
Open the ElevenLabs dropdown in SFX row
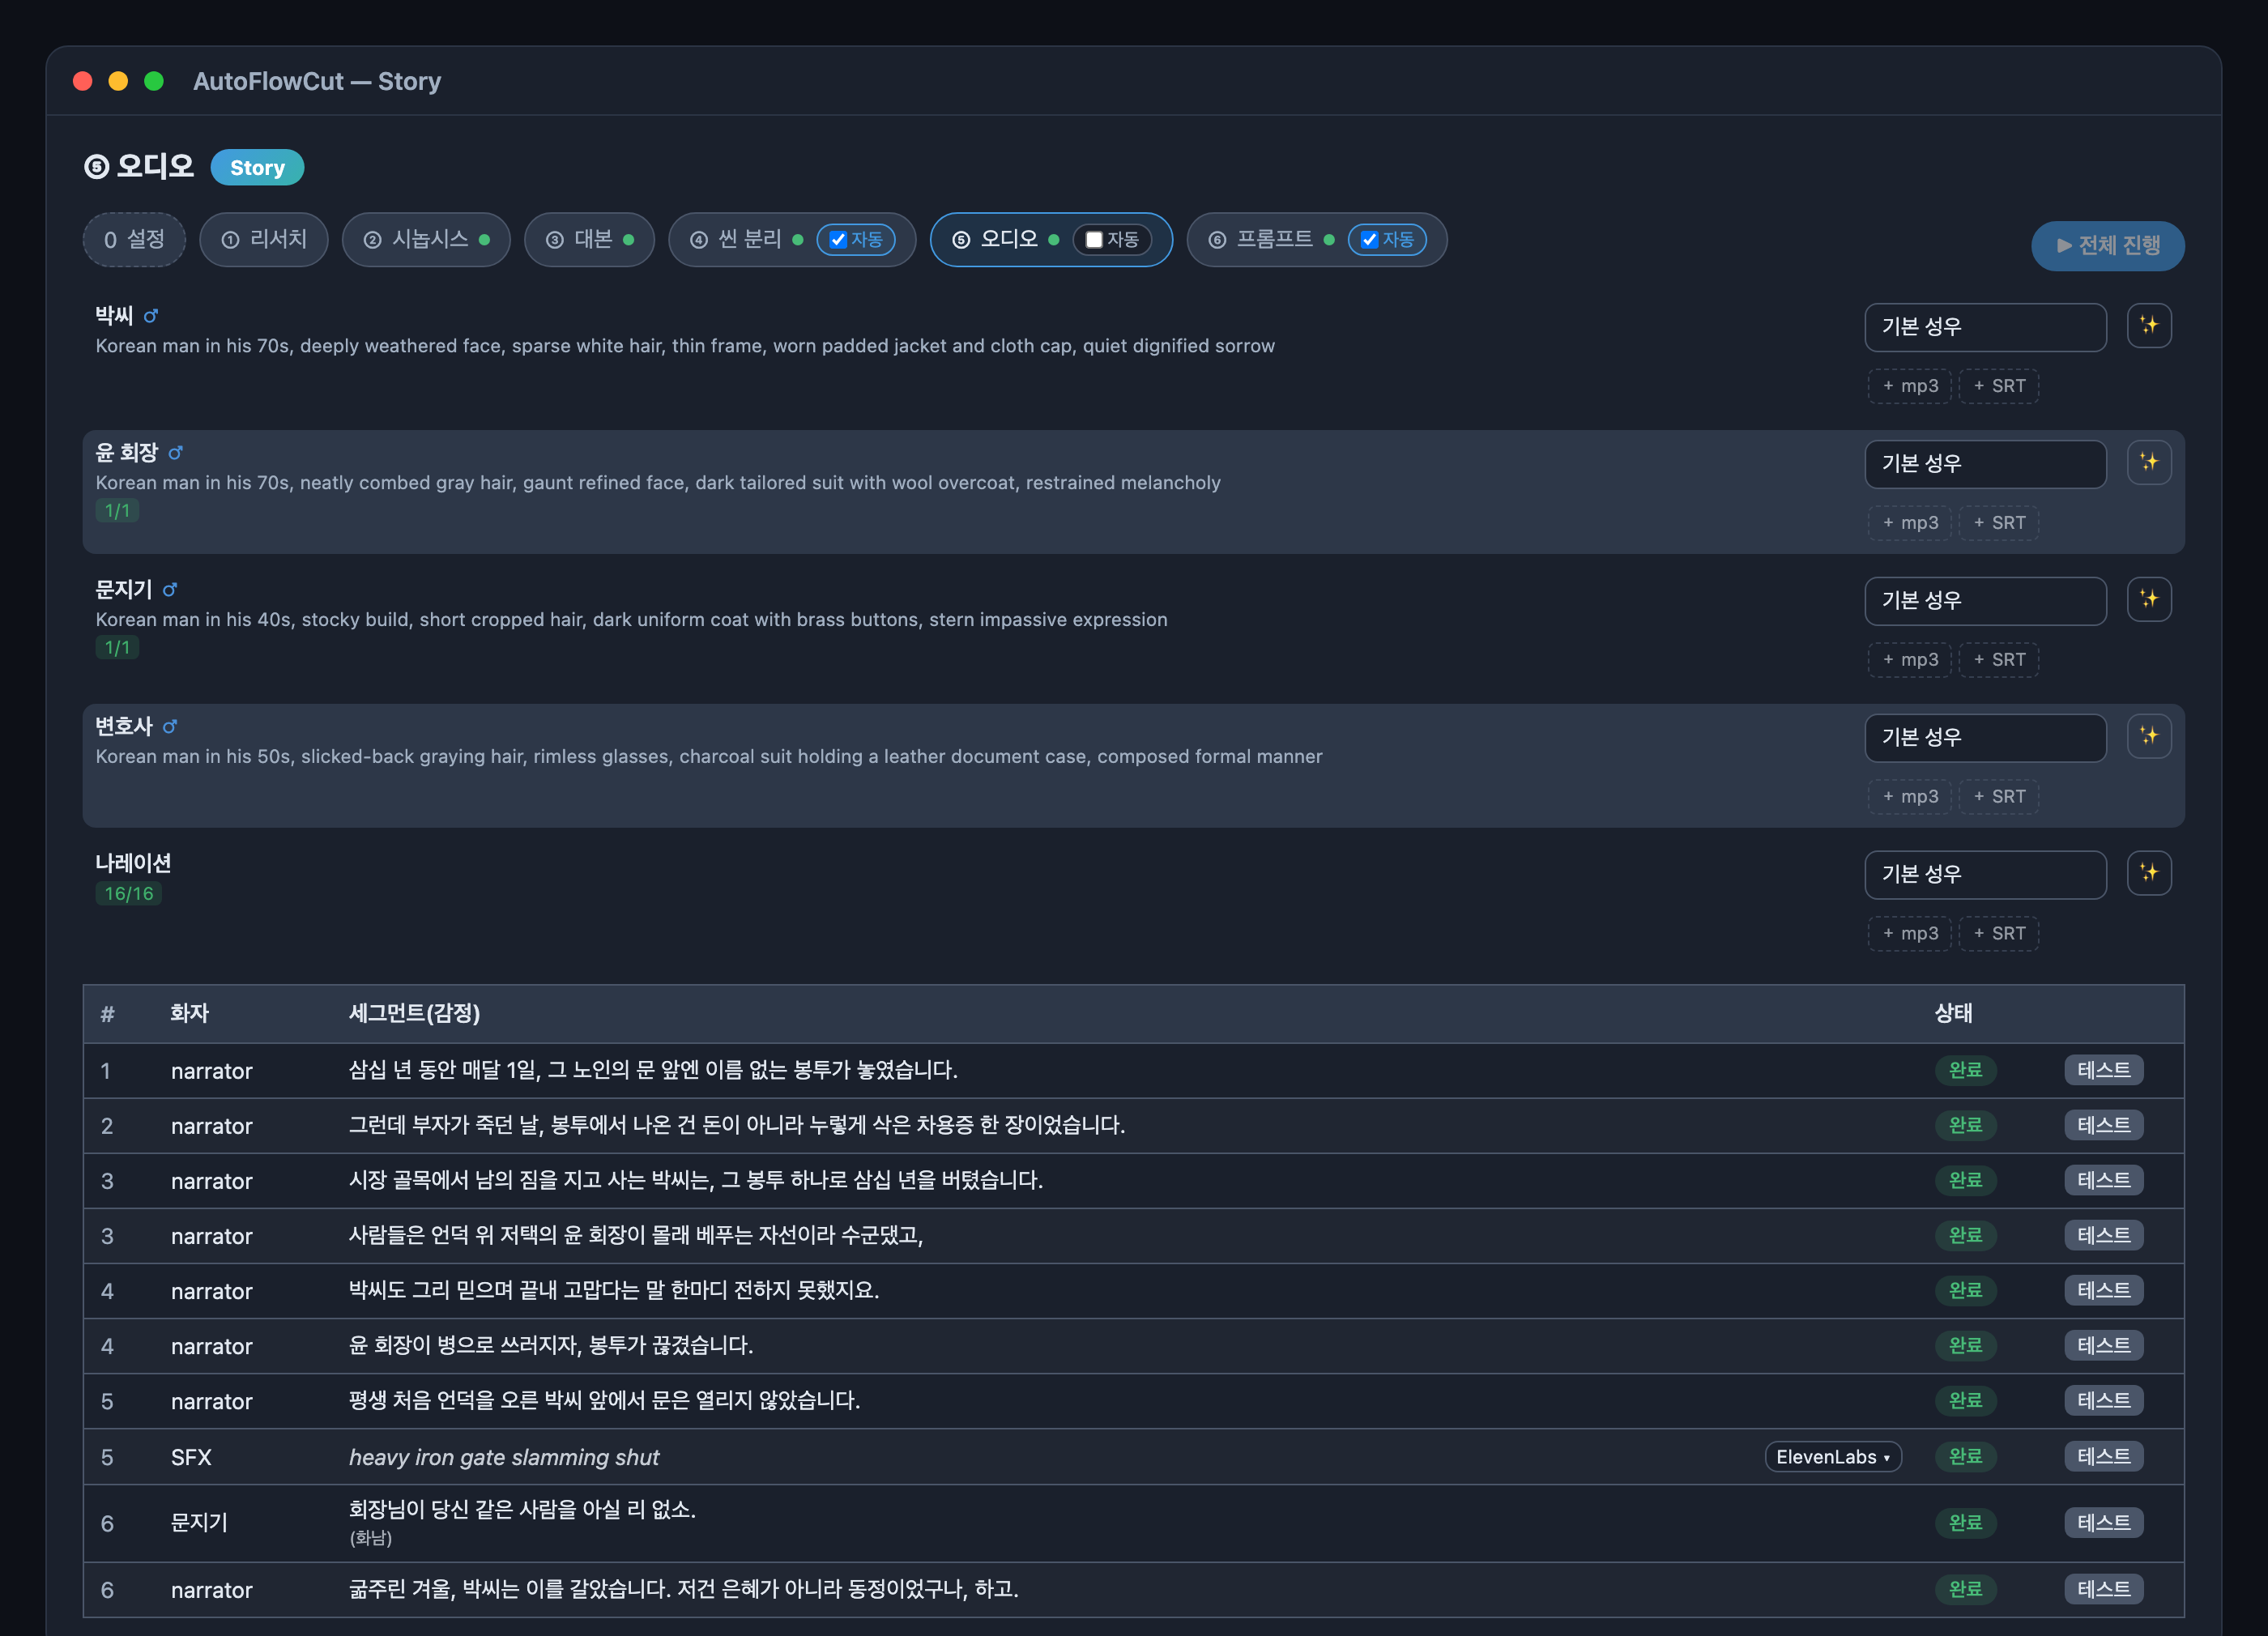point(1832,1457)
